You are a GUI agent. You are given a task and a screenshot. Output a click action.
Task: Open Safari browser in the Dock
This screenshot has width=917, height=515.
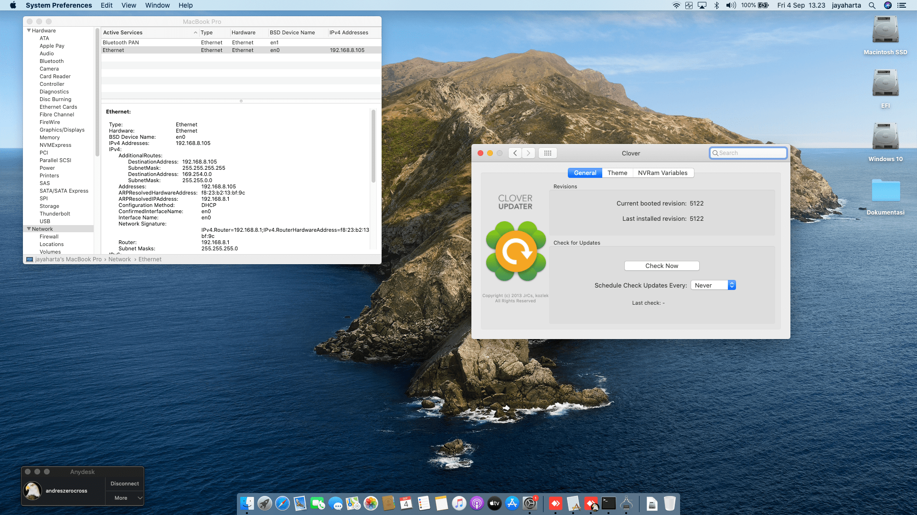282,503
